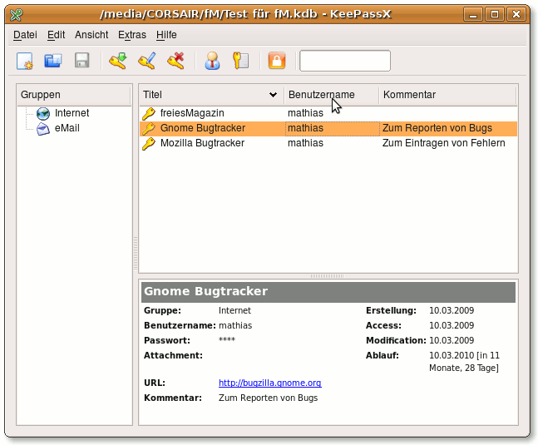Click the Save Database floppy icon
This screenshot has width=538, height=445.
point(82,61)
